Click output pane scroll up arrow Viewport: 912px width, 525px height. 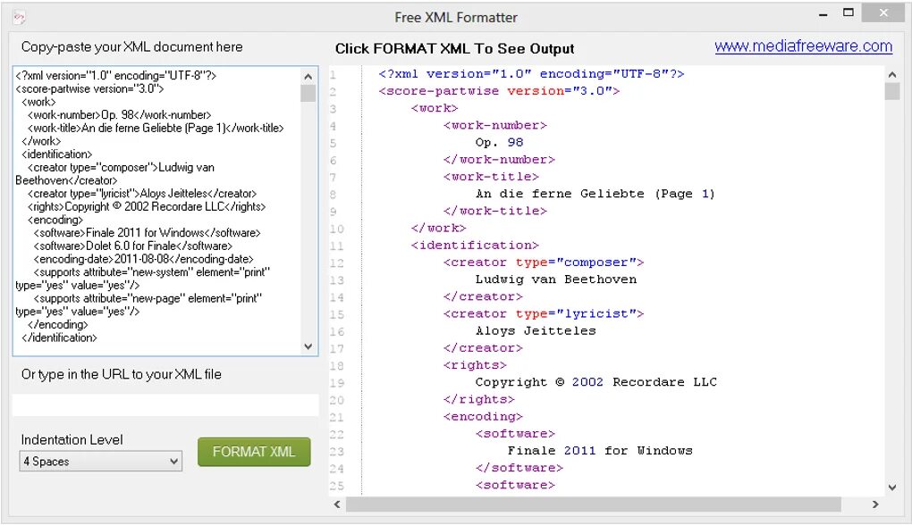891,74
